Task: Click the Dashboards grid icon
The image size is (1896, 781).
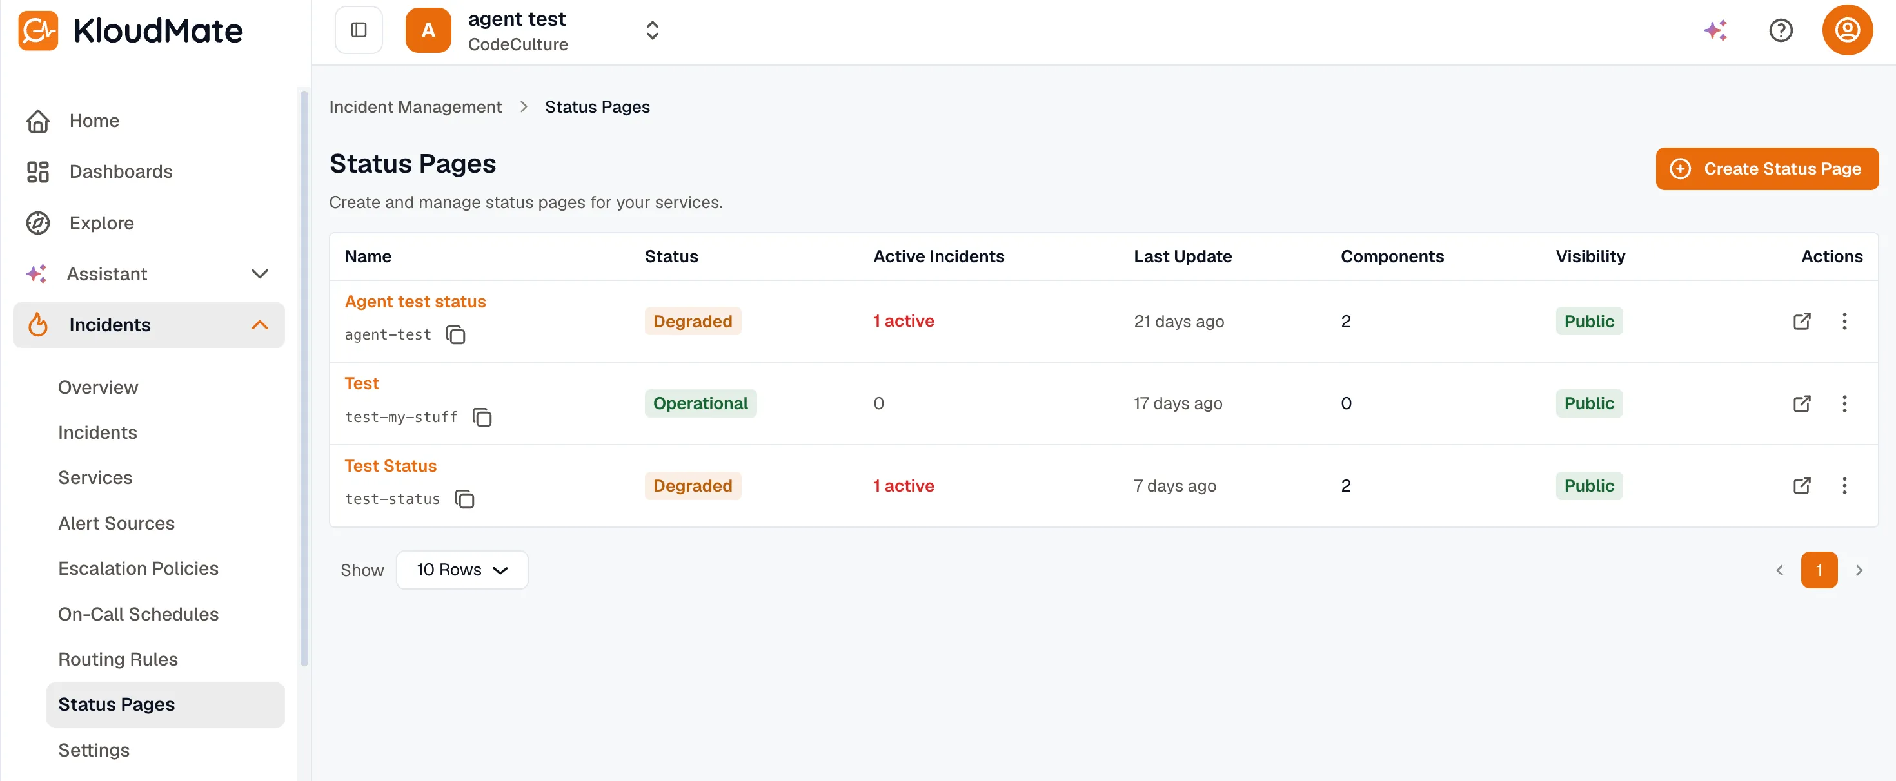Action: click(37, 171)
